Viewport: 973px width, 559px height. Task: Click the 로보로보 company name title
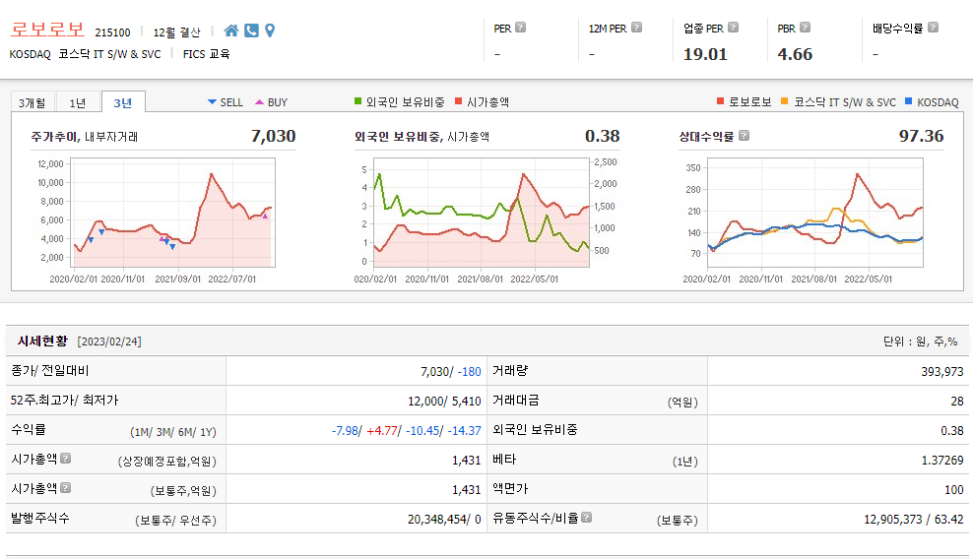tap(47, 30)
